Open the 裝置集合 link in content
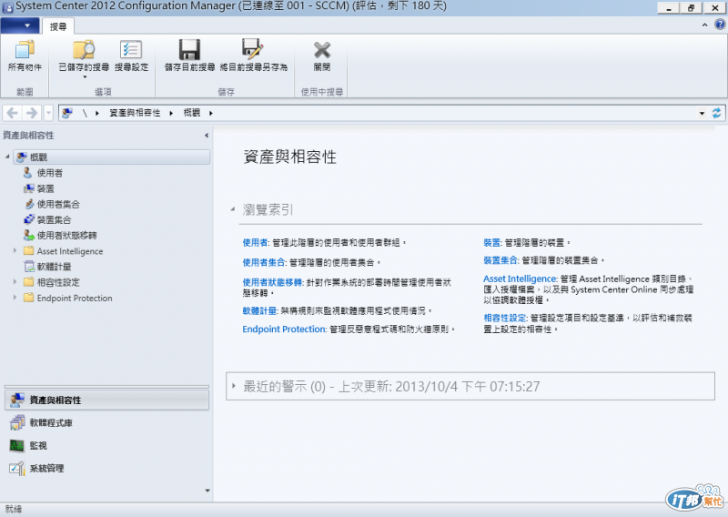This screenshot has height=517, width=728. [x=500, y=260]
